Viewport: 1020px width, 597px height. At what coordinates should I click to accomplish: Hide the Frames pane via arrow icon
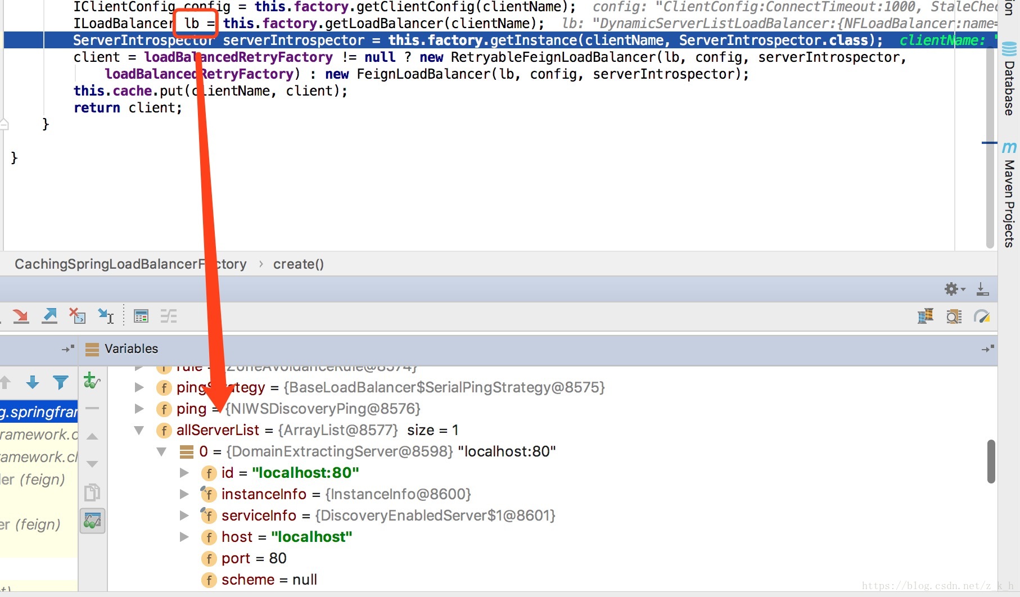68,349
